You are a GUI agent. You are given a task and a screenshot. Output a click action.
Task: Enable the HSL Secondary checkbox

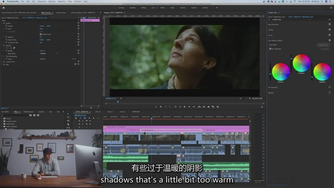click(330, 87)
